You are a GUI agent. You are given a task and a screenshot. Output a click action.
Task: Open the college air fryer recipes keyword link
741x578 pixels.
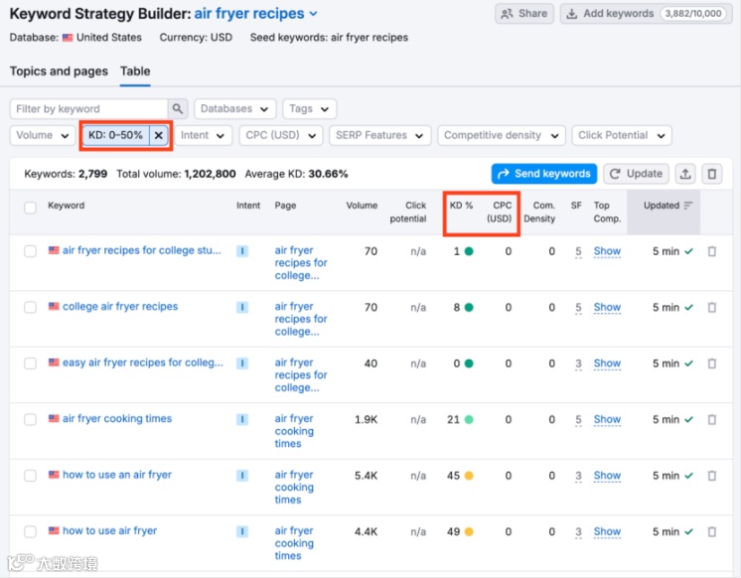[120, 307]
